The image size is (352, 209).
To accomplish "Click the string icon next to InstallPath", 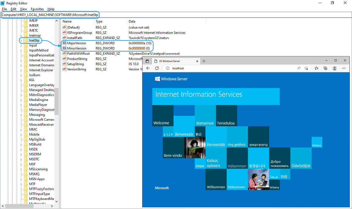I will pos(64,38).
